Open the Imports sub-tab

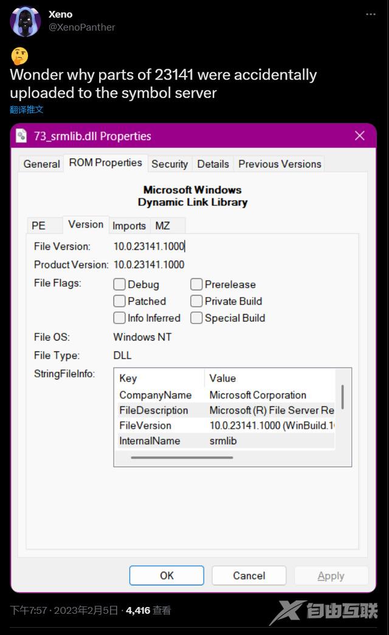click(129, 225)
